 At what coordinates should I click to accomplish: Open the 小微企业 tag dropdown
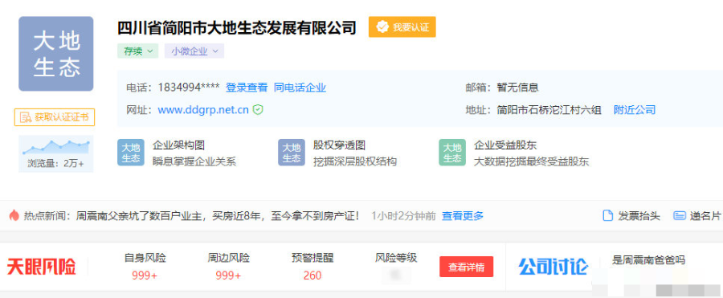pos(194,51)
